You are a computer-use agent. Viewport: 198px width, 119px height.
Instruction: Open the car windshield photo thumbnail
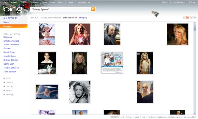coord(47,92)
